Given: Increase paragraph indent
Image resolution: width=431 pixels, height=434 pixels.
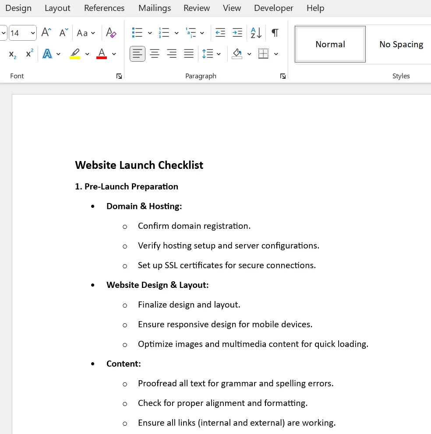Looking at the screenshot, I should click(x=237, y=33).
